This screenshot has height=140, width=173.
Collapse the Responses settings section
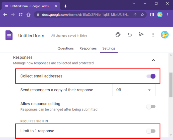pyautogui.click(x=153, y=60)
